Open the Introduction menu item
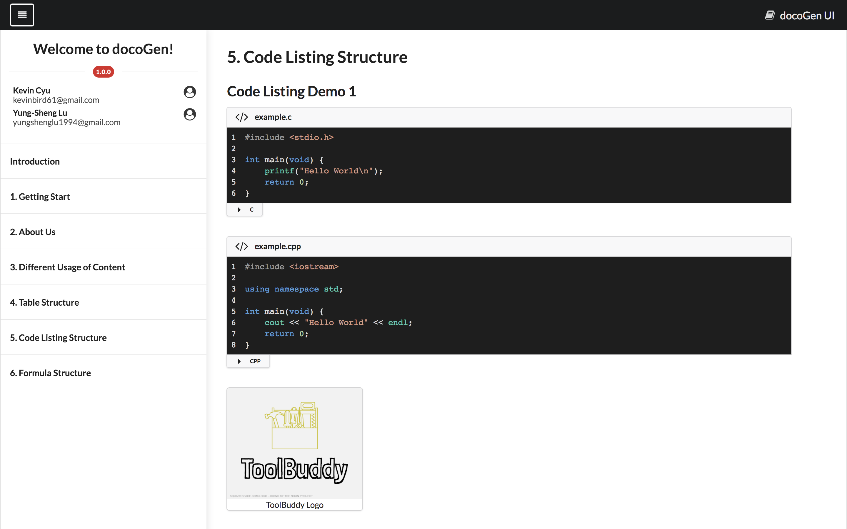Image resolution: width=847 pixels, height=529 pixels. point(35,161)
